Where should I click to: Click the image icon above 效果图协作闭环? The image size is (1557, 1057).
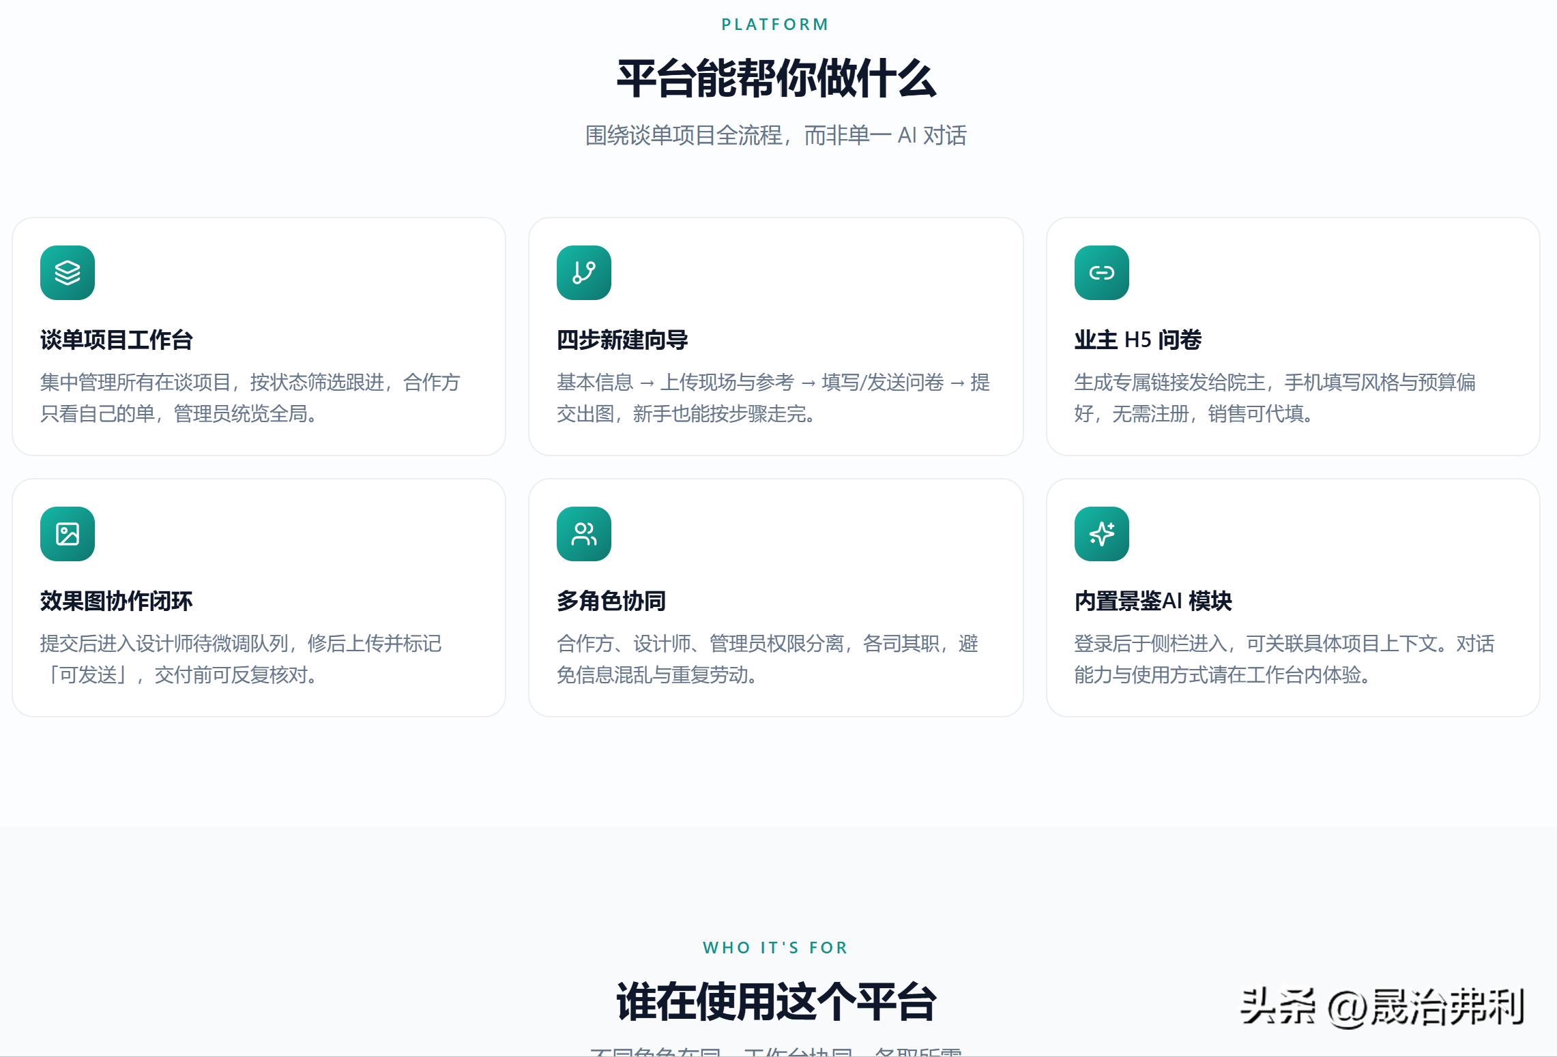point(68,534)
